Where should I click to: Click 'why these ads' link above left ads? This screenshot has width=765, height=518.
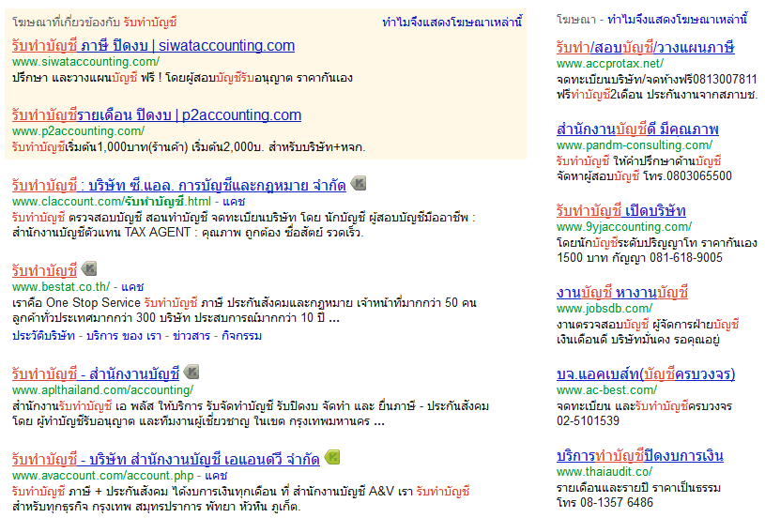pos(451,22)
